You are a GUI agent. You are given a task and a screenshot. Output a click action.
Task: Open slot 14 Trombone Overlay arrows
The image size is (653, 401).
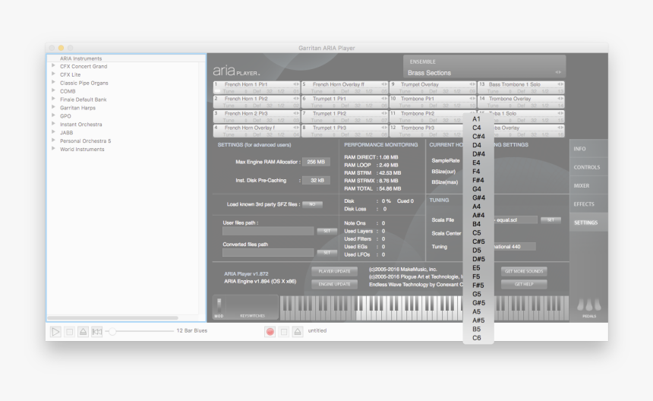click(560, 99)
